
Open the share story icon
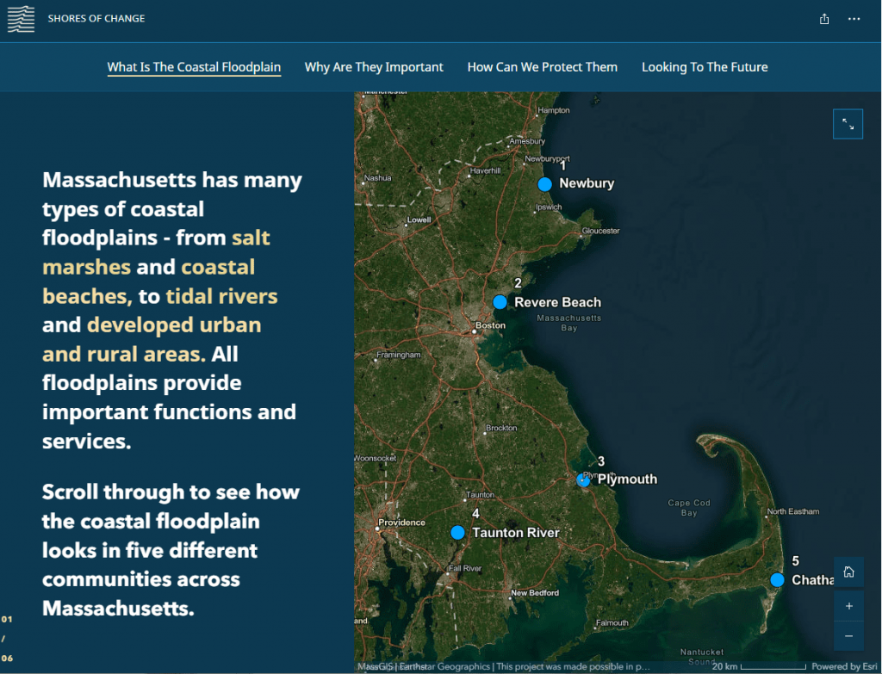pos(824,19)
